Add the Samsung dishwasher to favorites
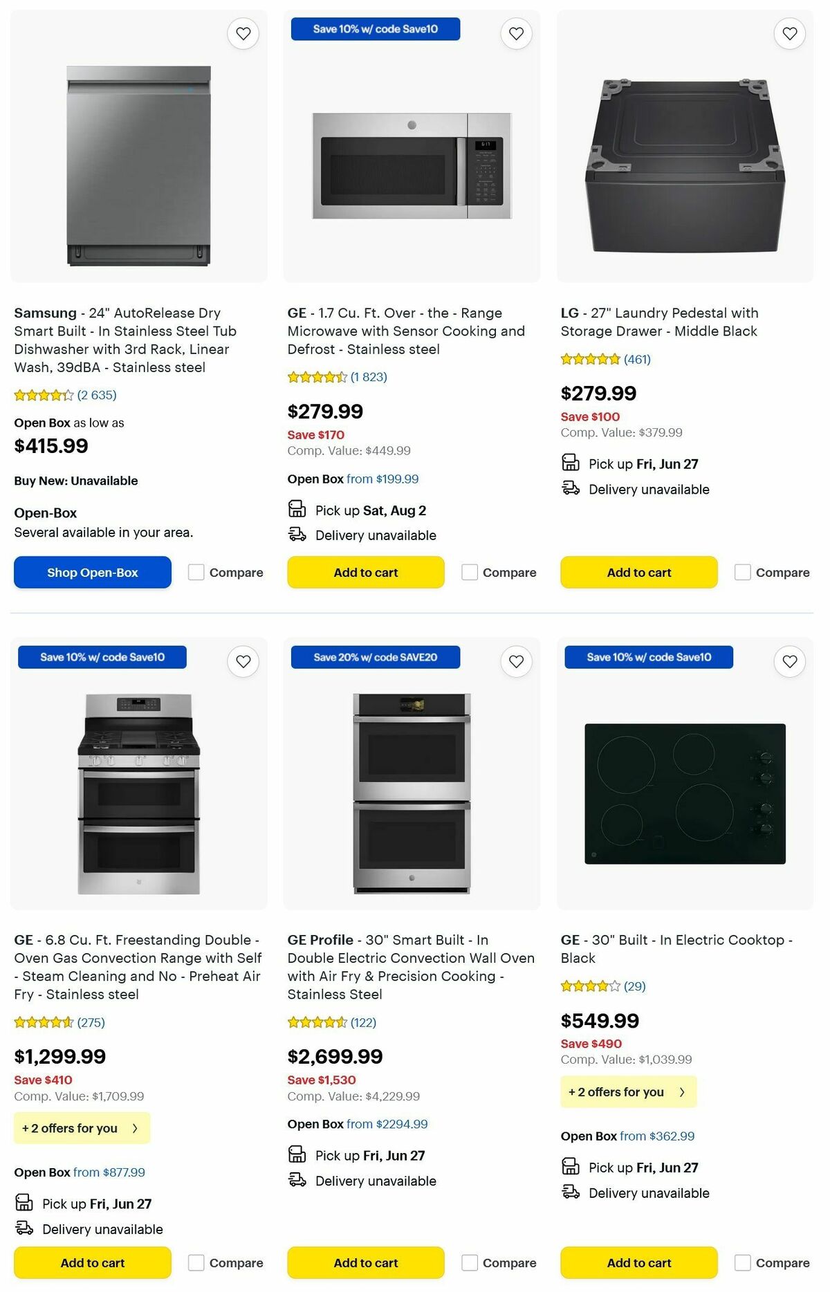Image resolution: width=830 pixels, height=1292 pixels. click(242, 33)
